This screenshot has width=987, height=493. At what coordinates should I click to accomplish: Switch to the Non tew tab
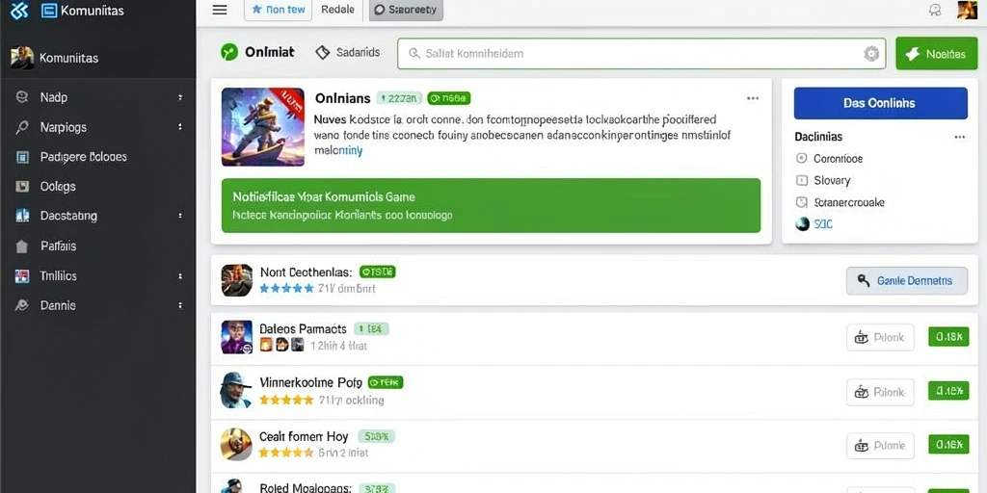click(x=278, y=10)
